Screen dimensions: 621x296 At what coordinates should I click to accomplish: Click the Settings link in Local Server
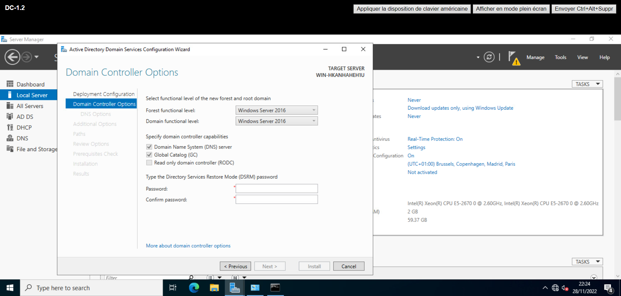pyautogui.click(x=416, y=147)
